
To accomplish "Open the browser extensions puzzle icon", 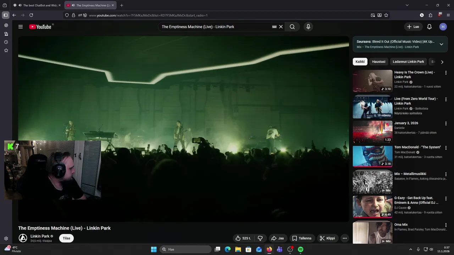I will point(430,15).
